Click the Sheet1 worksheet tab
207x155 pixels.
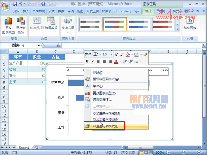coord(24,148)
